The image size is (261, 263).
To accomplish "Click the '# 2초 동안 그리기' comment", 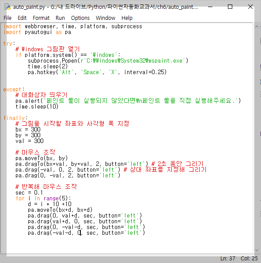I will [177, 164].
